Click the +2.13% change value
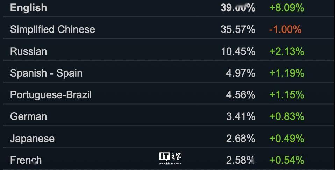Viewport: 335px width, 170px height. pyautogui.click(x=286, y=51)
